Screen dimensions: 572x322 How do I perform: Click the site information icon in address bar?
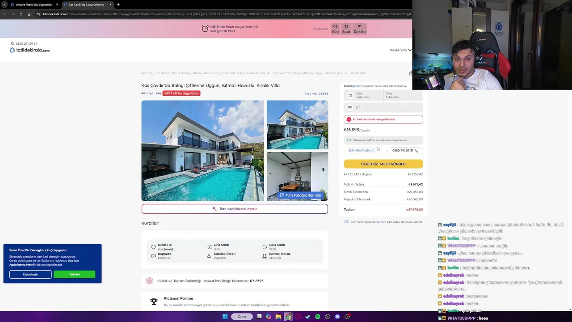pos(39,14)
